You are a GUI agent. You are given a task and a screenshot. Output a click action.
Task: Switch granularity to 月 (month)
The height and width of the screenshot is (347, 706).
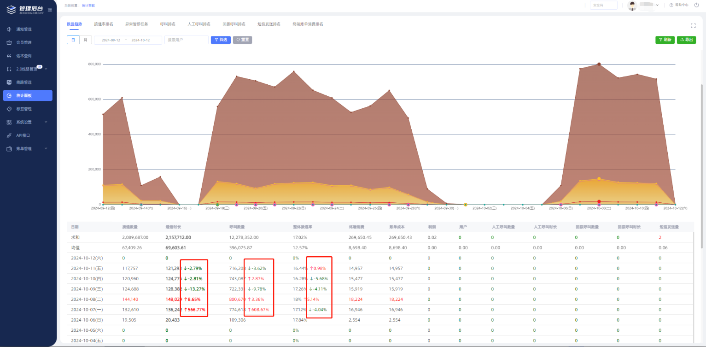coord(85,40)
